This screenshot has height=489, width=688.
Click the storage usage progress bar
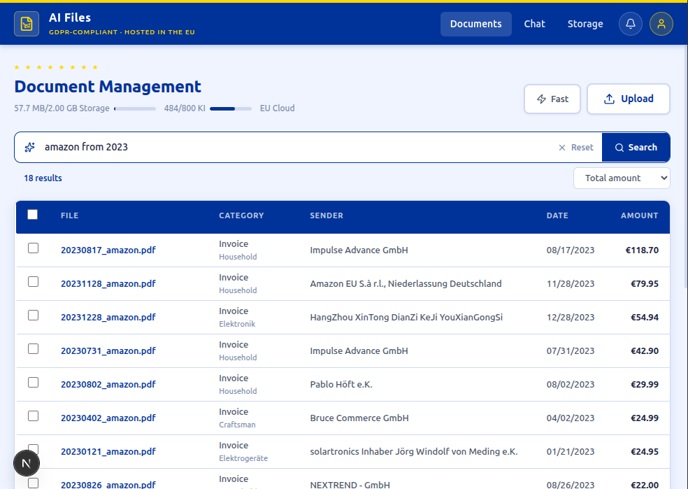pos(135,108)
